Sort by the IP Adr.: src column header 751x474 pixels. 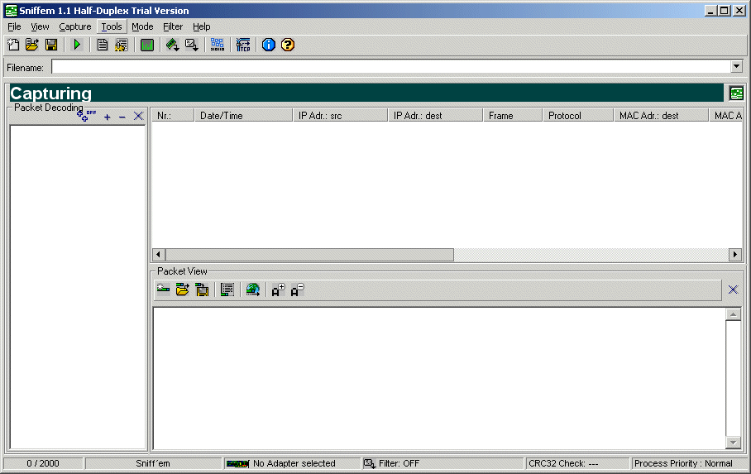pyautogui.click(x=340, y=116)
